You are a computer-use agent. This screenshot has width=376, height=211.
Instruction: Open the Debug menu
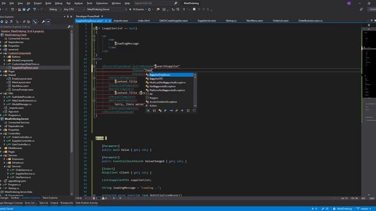pos(59,3)
